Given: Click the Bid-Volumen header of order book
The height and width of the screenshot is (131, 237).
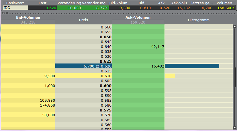Looking at the screenshot, I should (x=28, y=18).
